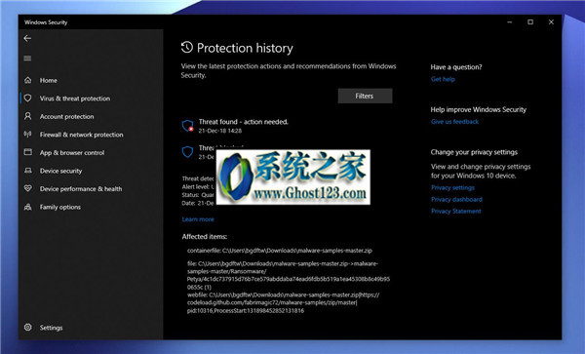This screenshot has width=585, height=354.
Task: Minimize the Windows Security window
Action: (509, 22)
